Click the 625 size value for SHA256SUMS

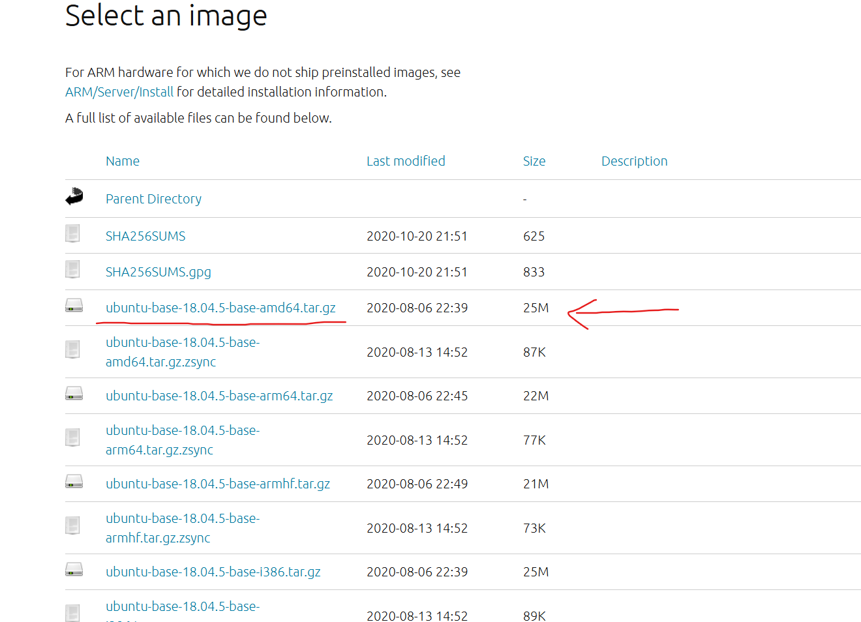click(534, 236)
